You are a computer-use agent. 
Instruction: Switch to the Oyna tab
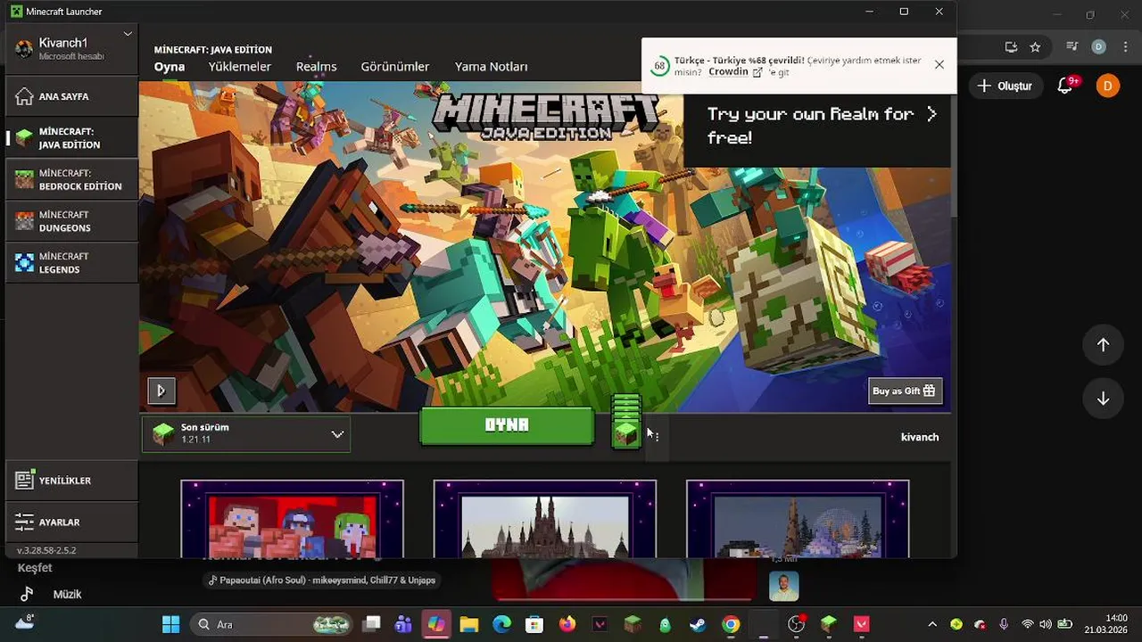(170, 67)
